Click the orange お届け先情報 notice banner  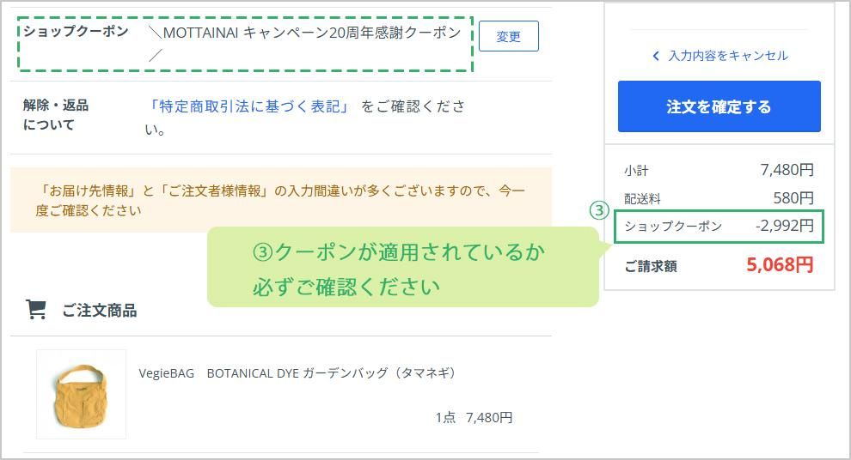point(280,200)
